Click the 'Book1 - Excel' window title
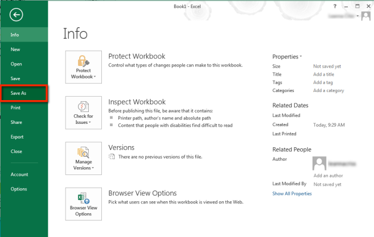The width and height of the screenshot is (374, 237). coord(187,6)
